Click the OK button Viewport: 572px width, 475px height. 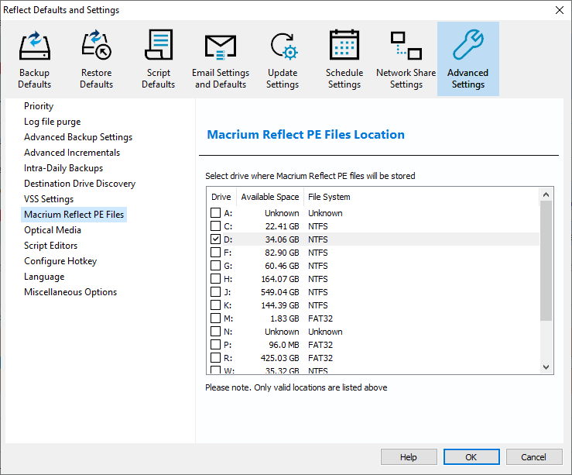tap(471, 457)
